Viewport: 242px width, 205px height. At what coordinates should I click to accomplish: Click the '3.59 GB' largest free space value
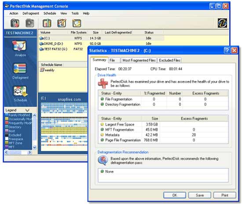point(152,124)
